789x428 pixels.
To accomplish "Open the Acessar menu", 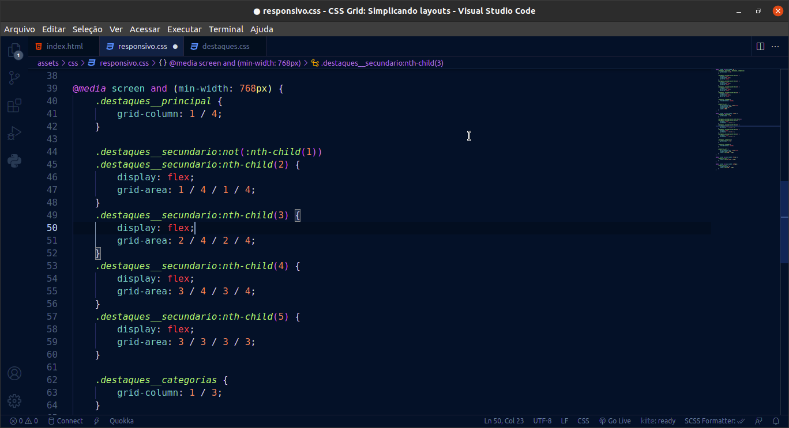I will tap(145, 29).
